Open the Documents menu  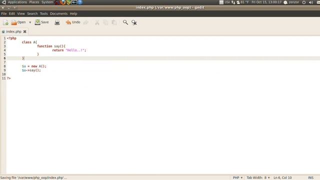point(59,13)
